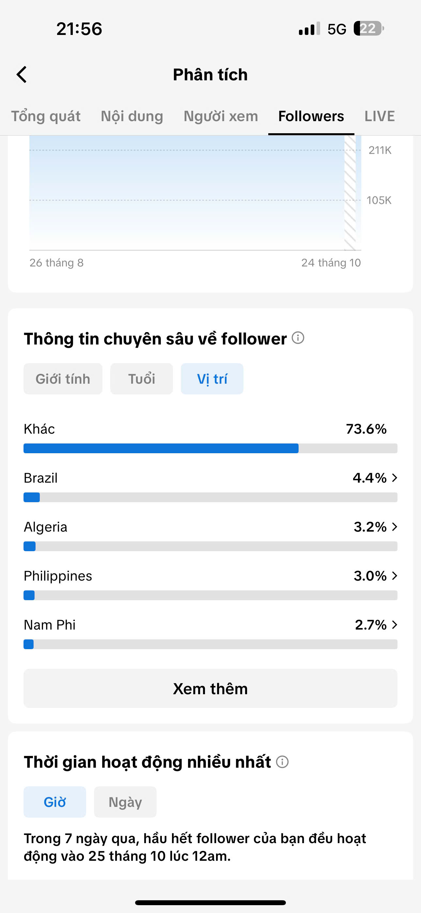Screen dimensions: 421x913
Task: Expand Nam Phi details via chevron
Action: pyautogui.click(x=395, y=624)
